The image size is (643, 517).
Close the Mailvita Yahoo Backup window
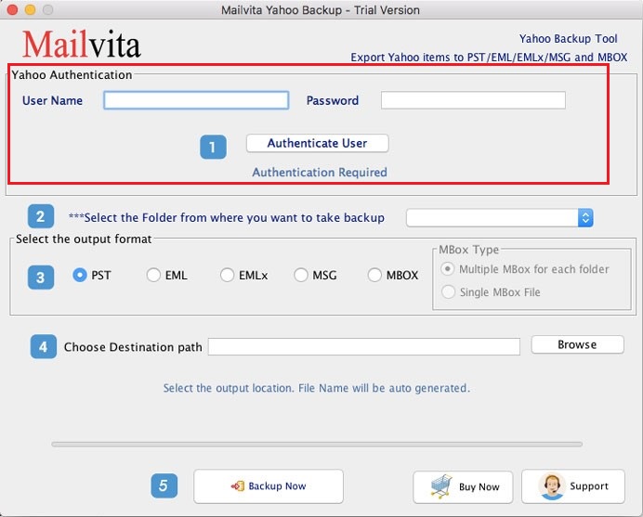(x=12, y=9)
